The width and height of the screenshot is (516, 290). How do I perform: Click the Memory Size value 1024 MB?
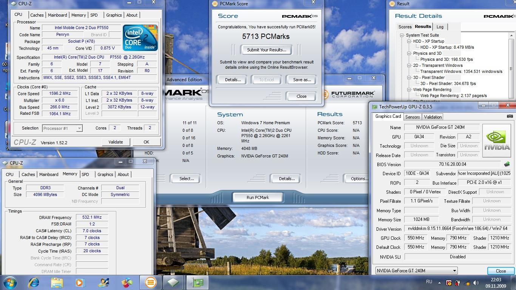click(421, 219)
